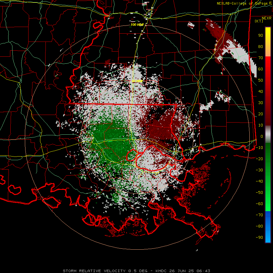Screen dimensions: 273x273
Task: Click the -90 value on the velocity scale
Action: pos(259,237)
